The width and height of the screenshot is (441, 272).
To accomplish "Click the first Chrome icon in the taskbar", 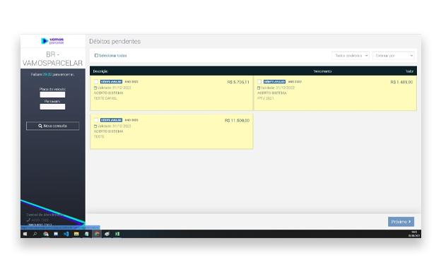I will [45, 234].
